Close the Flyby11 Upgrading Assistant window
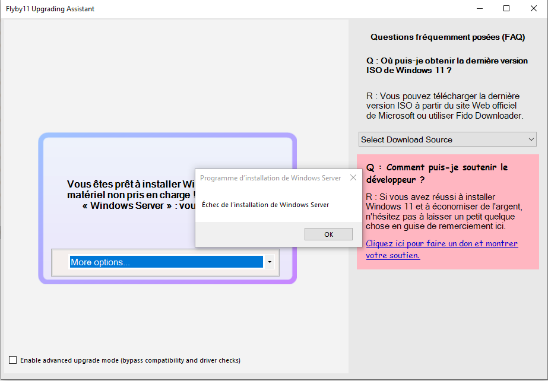This screenshot has width=548, height=381. coord(533,8)
